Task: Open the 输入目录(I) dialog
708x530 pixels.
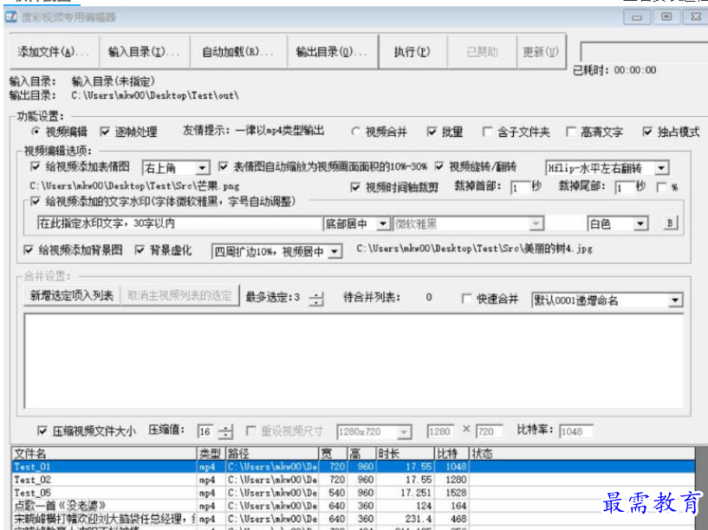Action: pos(144,52)
